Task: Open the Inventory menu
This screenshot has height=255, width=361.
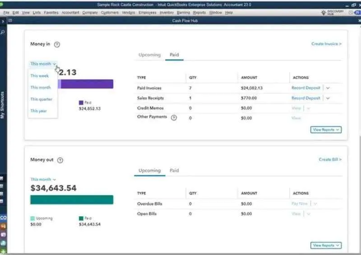Action: coord(167,13)
